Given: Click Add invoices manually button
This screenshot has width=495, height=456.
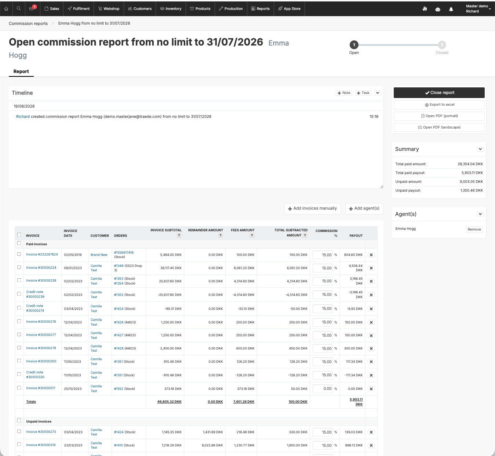Looking at the screenshot, I should [313, 209].
